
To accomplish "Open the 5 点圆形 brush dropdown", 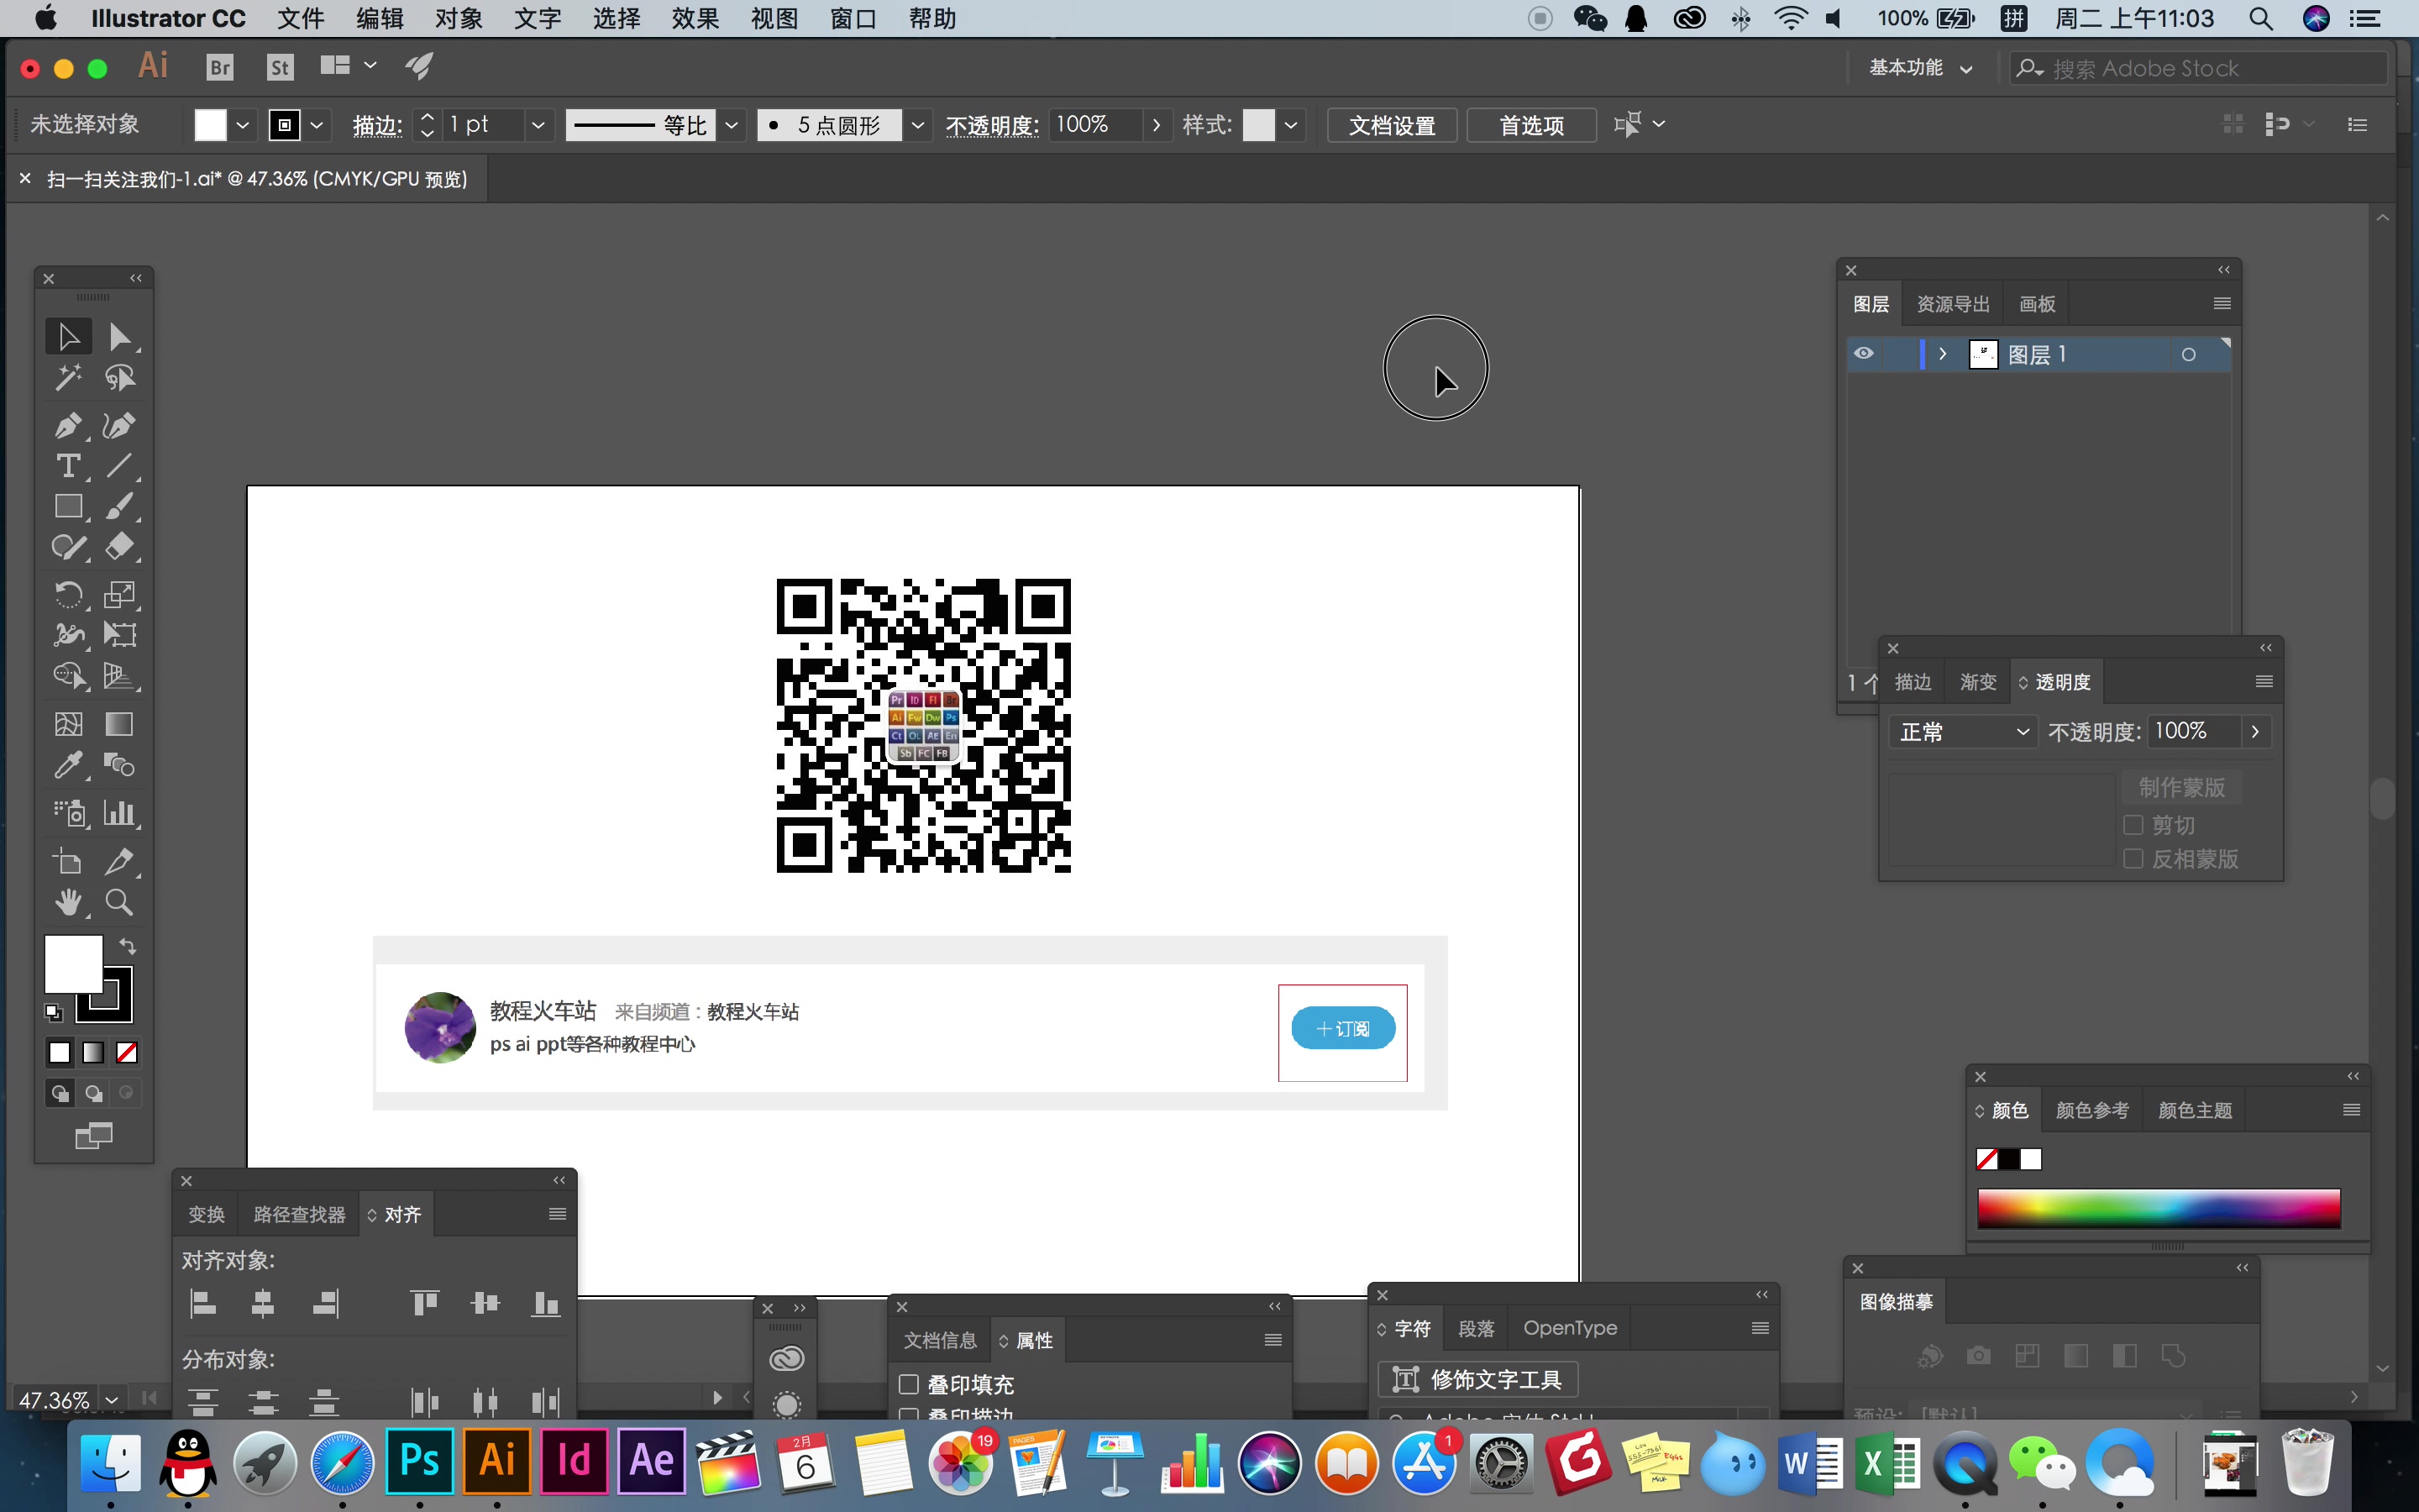I will pos(917,125).
